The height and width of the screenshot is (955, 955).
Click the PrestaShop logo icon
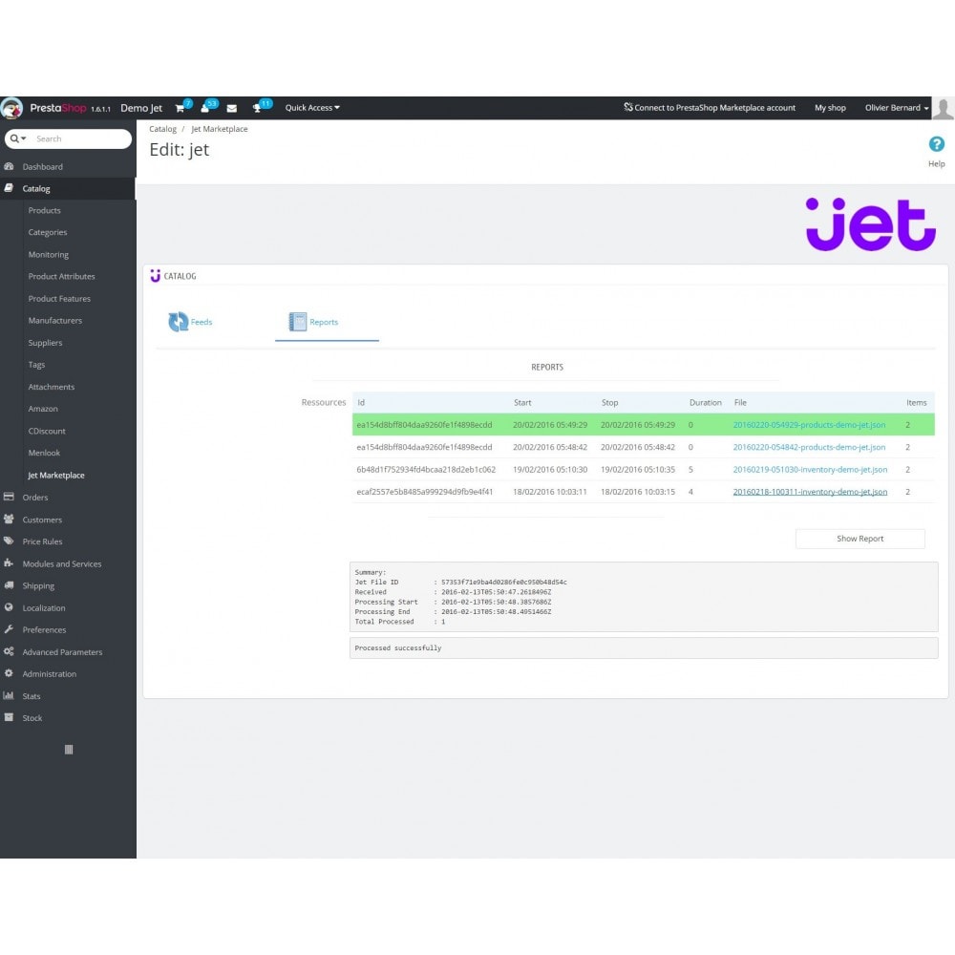11,108
